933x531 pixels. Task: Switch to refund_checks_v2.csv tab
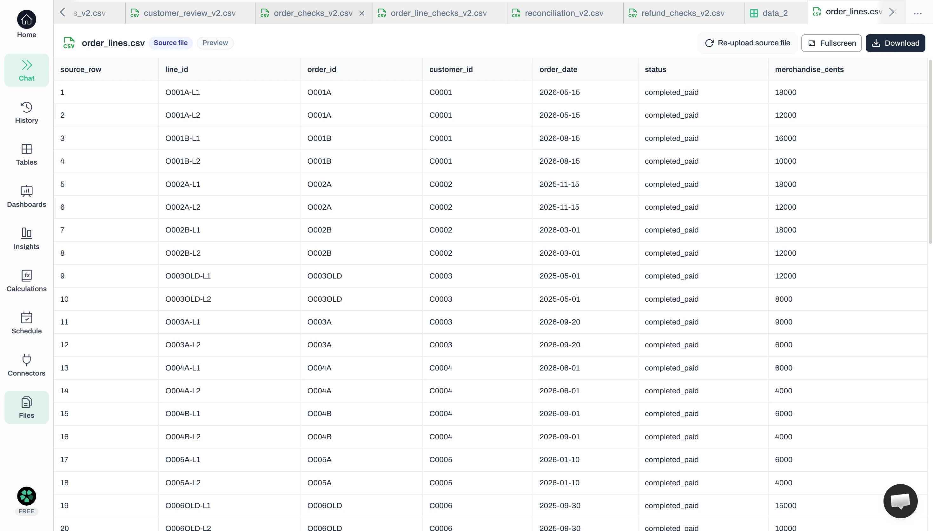[x=683, y=13]
